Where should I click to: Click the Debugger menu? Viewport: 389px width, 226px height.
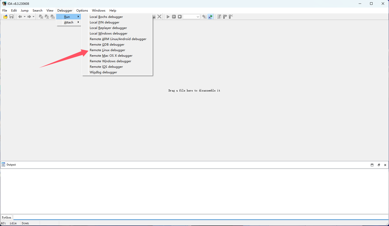65,10
